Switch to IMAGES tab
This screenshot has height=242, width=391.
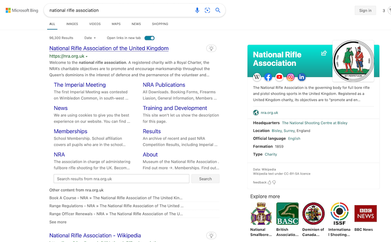point(72,24)
